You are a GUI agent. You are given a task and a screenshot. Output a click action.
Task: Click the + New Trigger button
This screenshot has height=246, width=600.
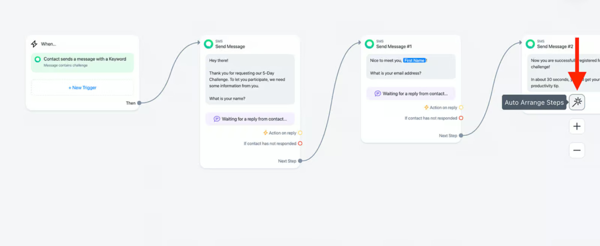(x=82, y=87)
